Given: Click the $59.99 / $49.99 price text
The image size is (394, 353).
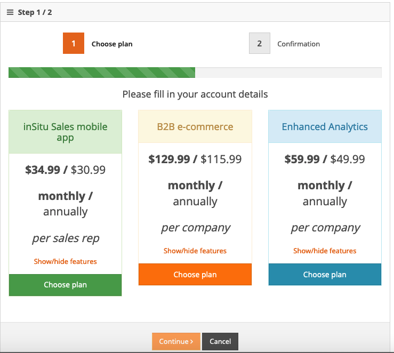Looking at the screenshot, I should point(325,159).
